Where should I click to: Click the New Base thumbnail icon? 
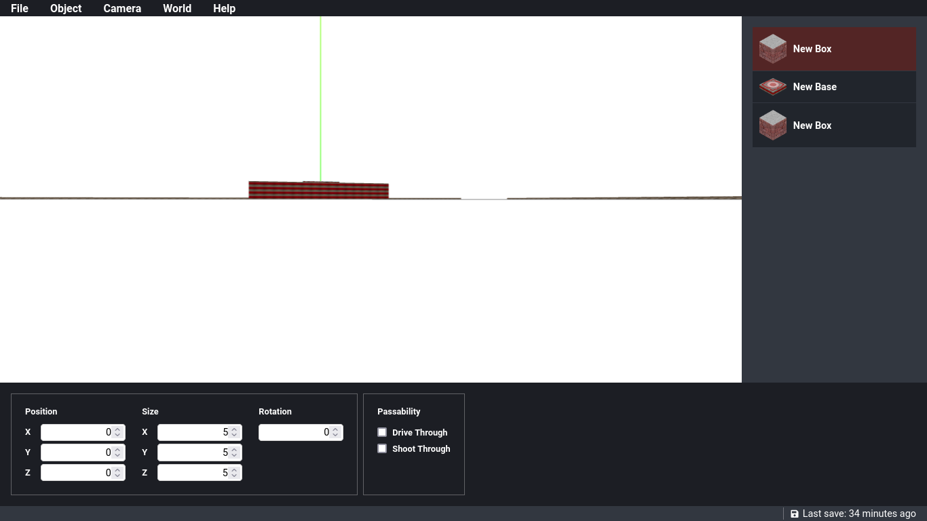[x=772, y=87]
